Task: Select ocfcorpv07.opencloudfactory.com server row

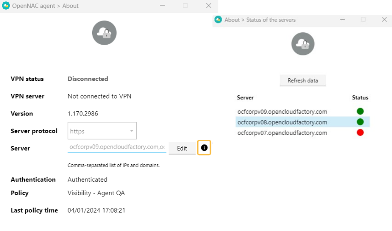Action: point(303,133)
